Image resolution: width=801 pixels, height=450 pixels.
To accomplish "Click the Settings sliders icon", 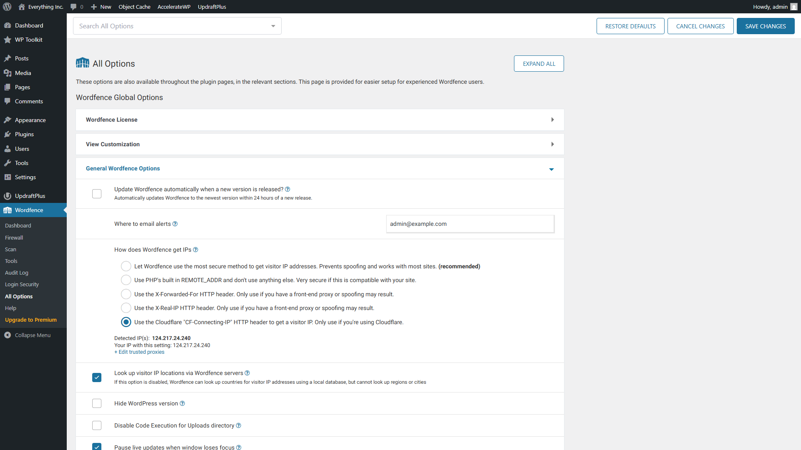I will tap(8, 177).
